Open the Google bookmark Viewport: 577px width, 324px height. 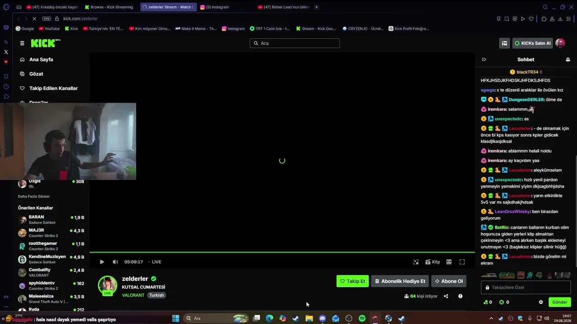[x=25, y=28]
